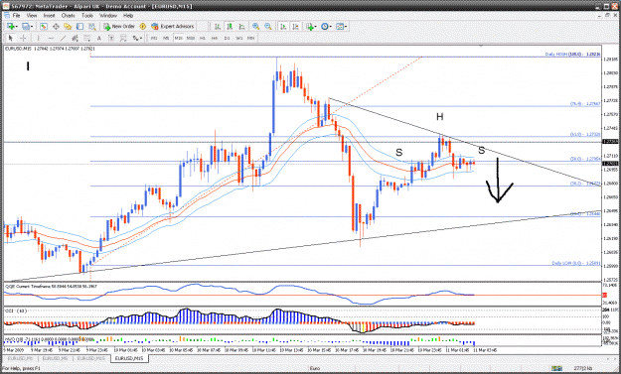The width and height of the screenshot is (621, 374).
Task: Switch to M5 timeframe
Action: (x=166, y=38)
